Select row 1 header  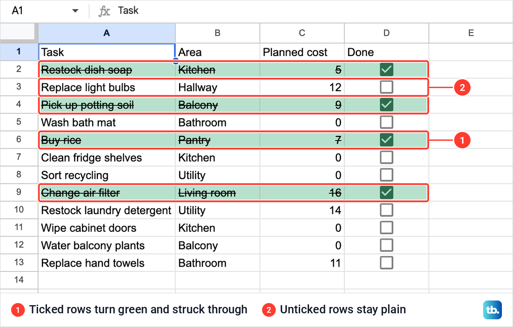(x=19, y=52)
